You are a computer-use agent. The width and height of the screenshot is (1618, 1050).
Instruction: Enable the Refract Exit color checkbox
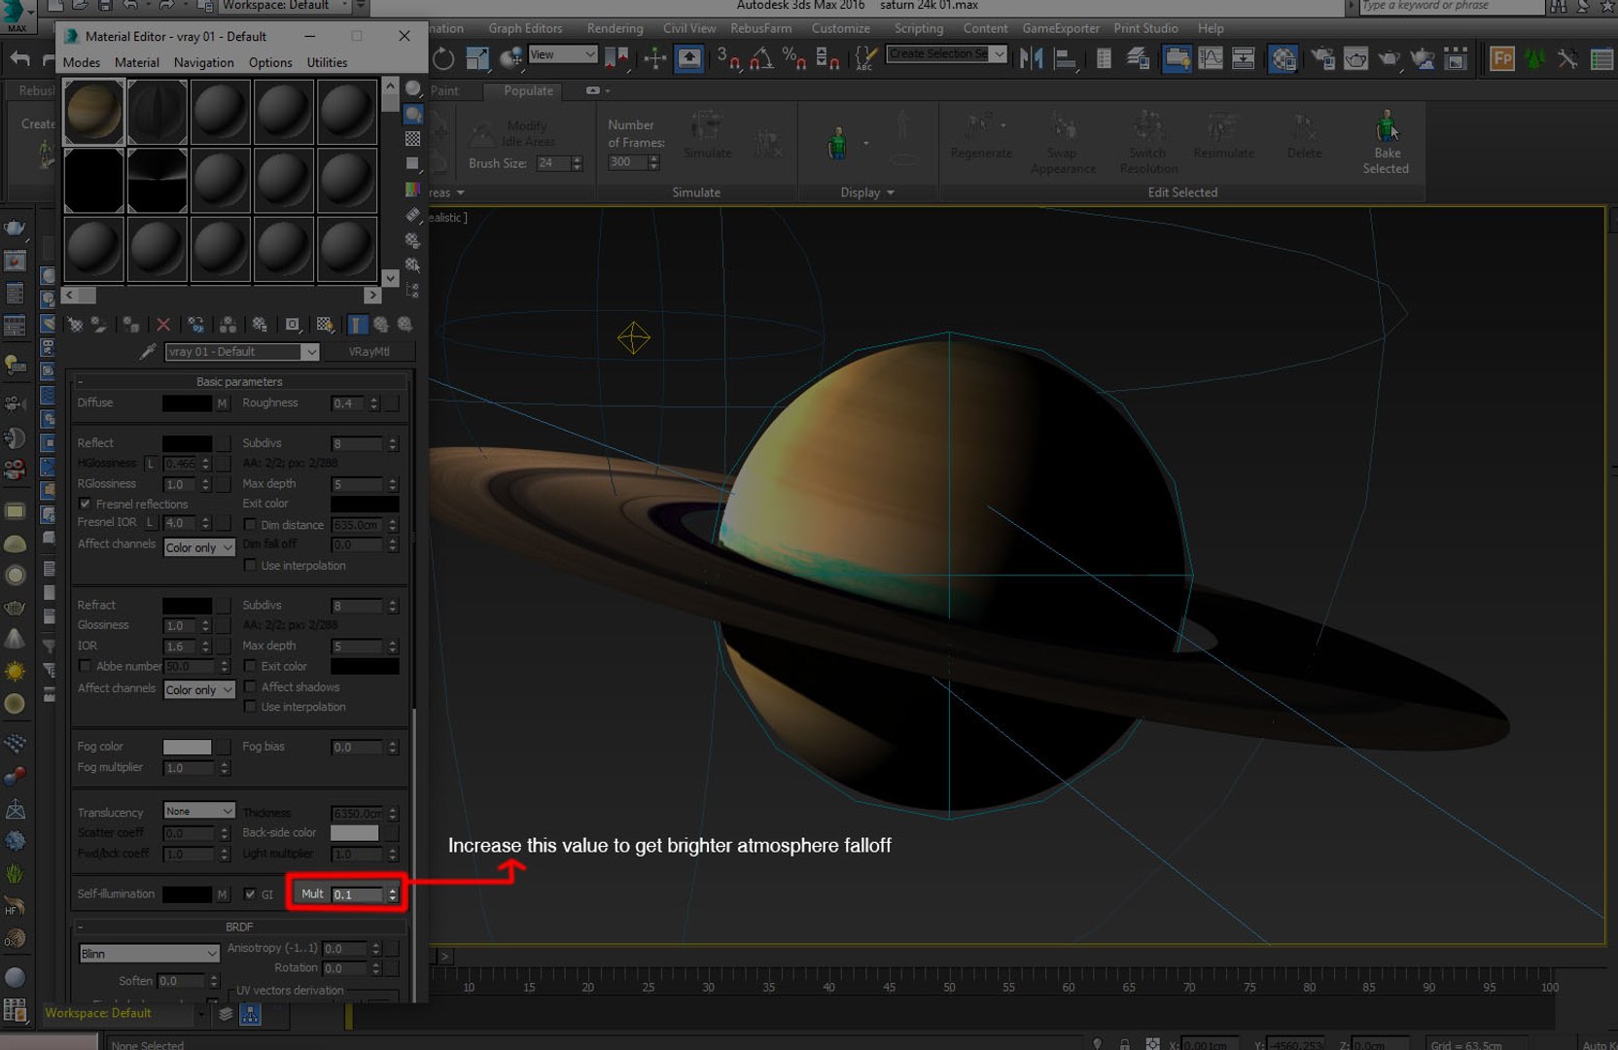[251, 666]
